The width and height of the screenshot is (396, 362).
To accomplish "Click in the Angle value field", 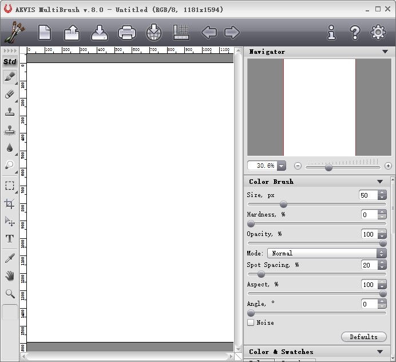I will [x=370, y=304].
